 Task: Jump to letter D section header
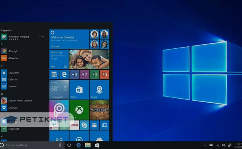[x=2, y=94]
